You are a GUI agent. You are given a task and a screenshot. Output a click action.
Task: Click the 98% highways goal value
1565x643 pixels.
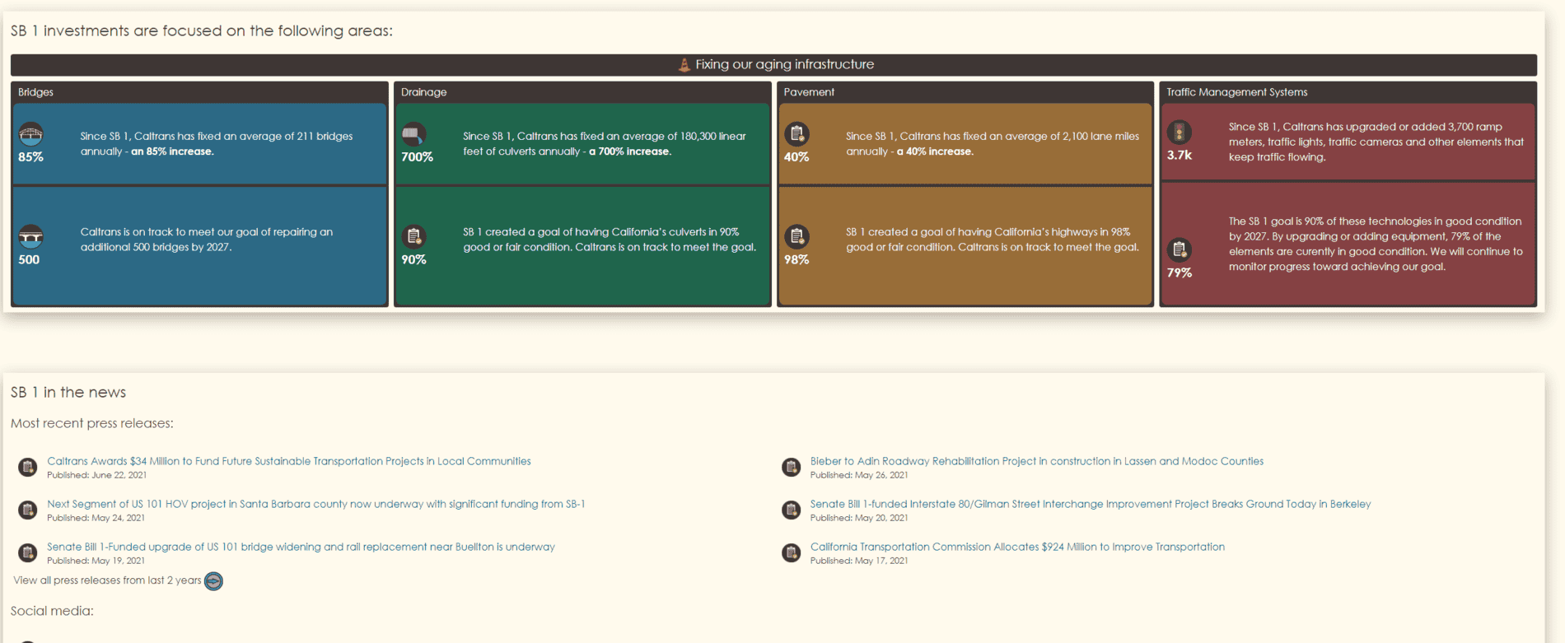point(797,260)
